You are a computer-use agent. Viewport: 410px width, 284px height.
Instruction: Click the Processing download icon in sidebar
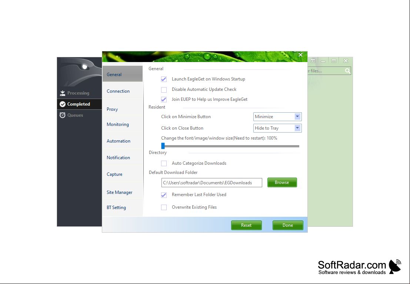coord(63,93)
